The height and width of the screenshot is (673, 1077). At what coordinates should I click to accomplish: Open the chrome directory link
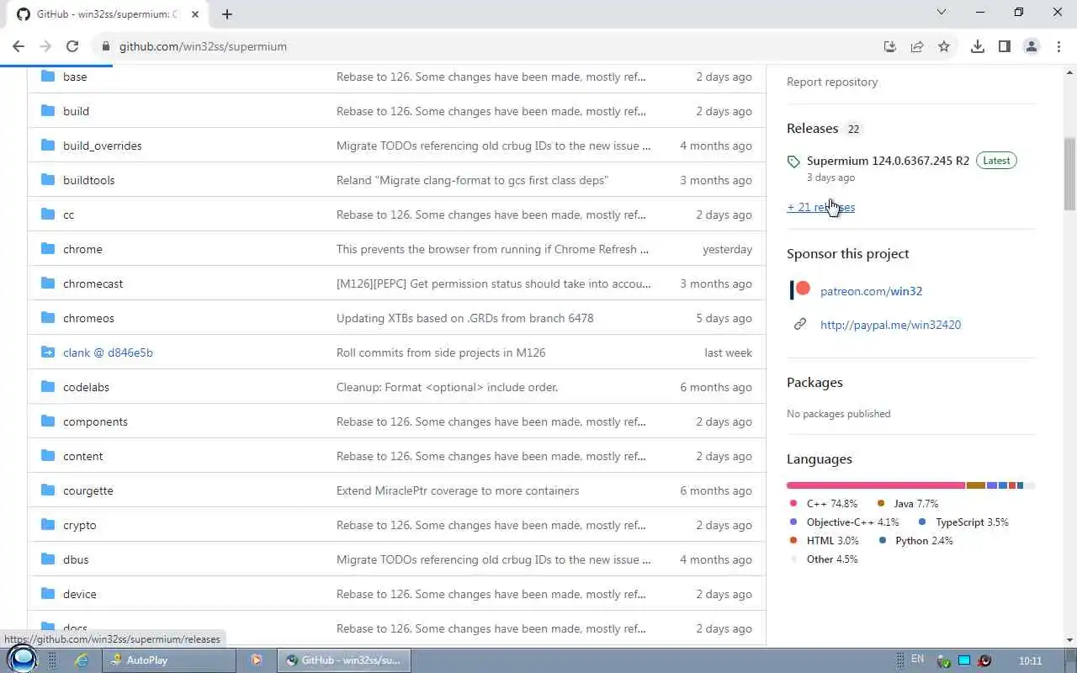82,249
